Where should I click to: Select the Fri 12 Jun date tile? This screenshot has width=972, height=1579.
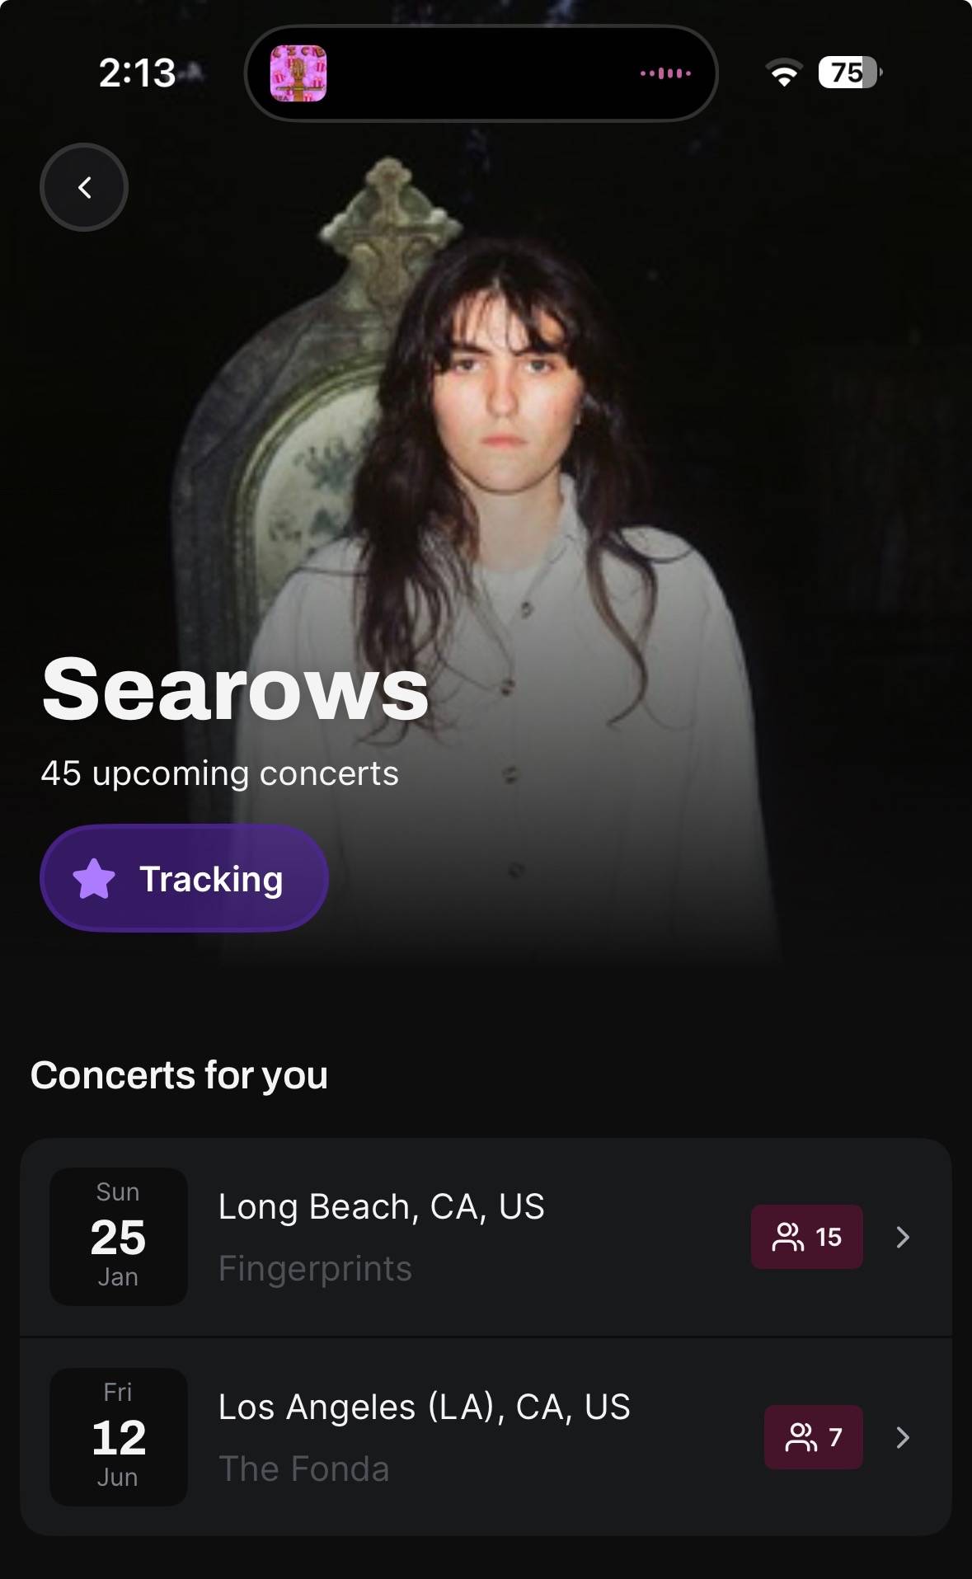(x=119, y=1436)
